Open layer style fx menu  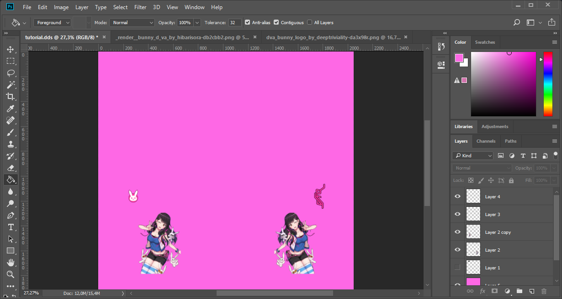pyautogui.click(x=482, y=291)
